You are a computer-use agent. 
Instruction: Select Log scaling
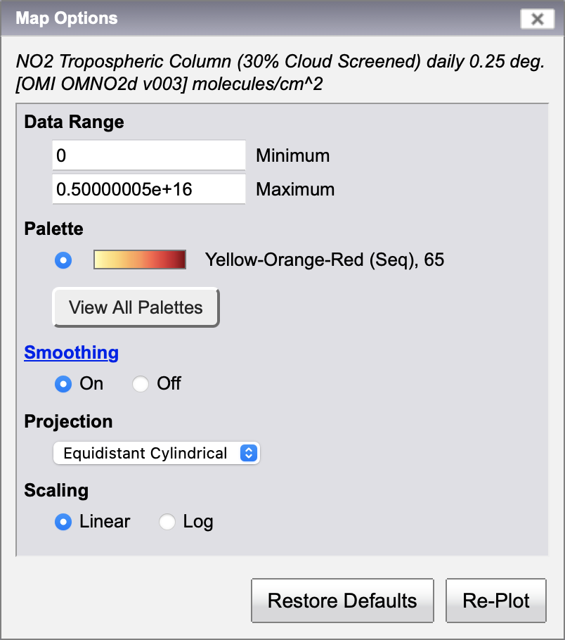167,522
